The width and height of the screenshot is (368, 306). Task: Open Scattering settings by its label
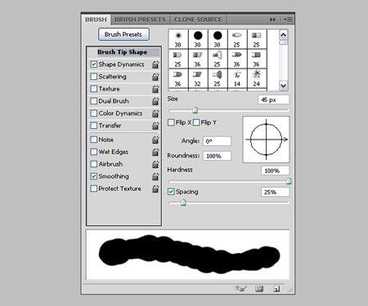coord(112,77)
